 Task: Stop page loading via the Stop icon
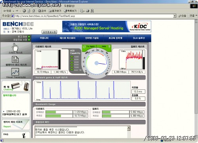point(24,11)
